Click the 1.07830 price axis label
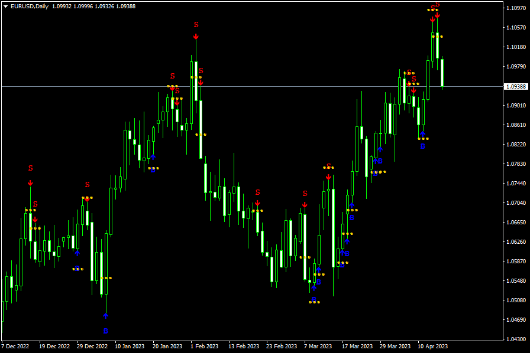The image size is (530, 353). (516, 164)
